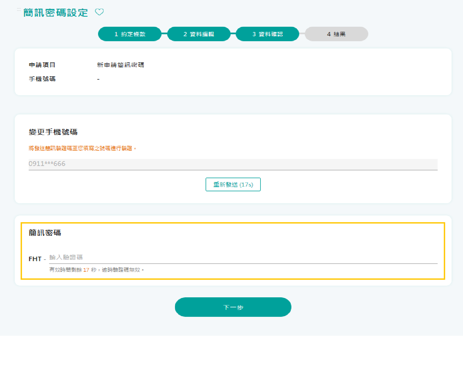463x375 pixels.
Task: Select step 3 資料確認
Action: tap(267, 34)
